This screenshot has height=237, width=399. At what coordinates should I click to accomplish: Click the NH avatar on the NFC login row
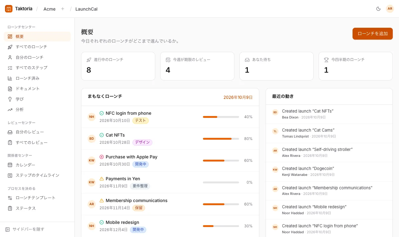click(x=92, y=117)
